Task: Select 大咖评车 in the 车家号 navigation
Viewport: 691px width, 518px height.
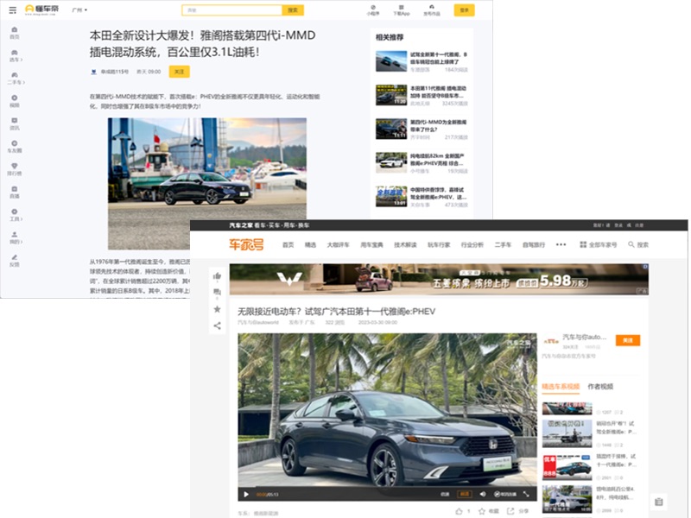Action: [x=338, y=244]
